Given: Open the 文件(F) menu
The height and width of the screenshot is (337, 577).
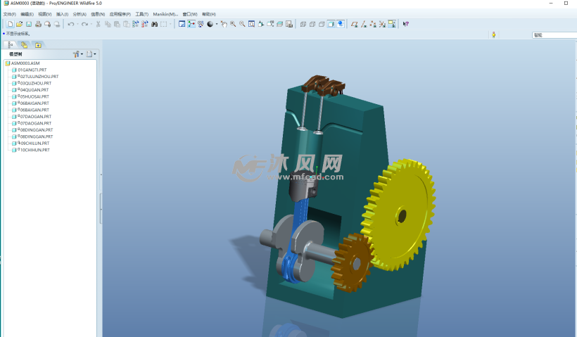Looking at the screenshot, I should [10, 14].
